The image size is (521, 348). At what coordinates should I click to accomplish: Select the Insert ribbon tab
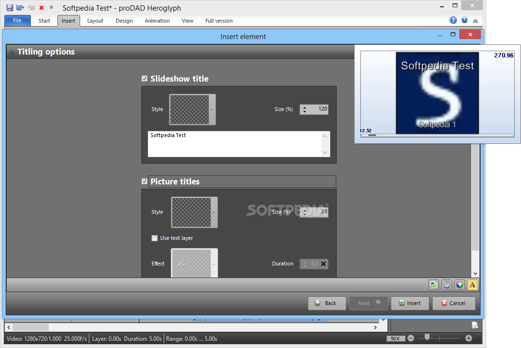point(69,21)
